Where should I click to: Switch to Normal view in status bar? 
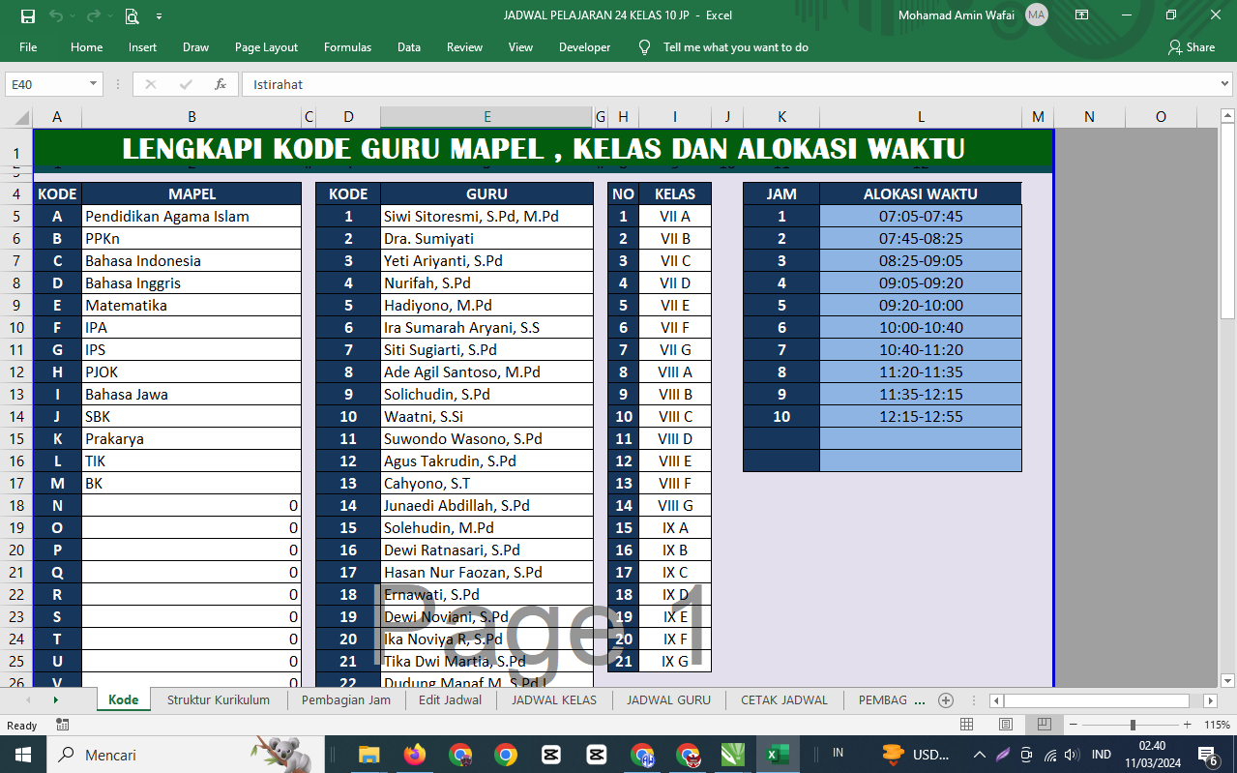pyautogui.click(x=966, y=725)
